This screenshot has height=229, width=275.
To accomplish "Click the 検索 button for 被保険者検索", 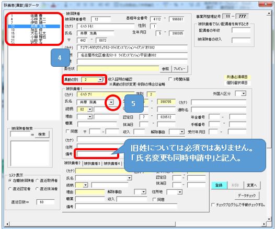I will pos(42,135).
